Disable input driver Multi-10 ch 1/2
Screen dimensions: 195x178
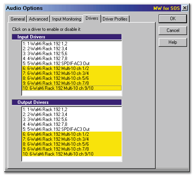tap(72, 68)
